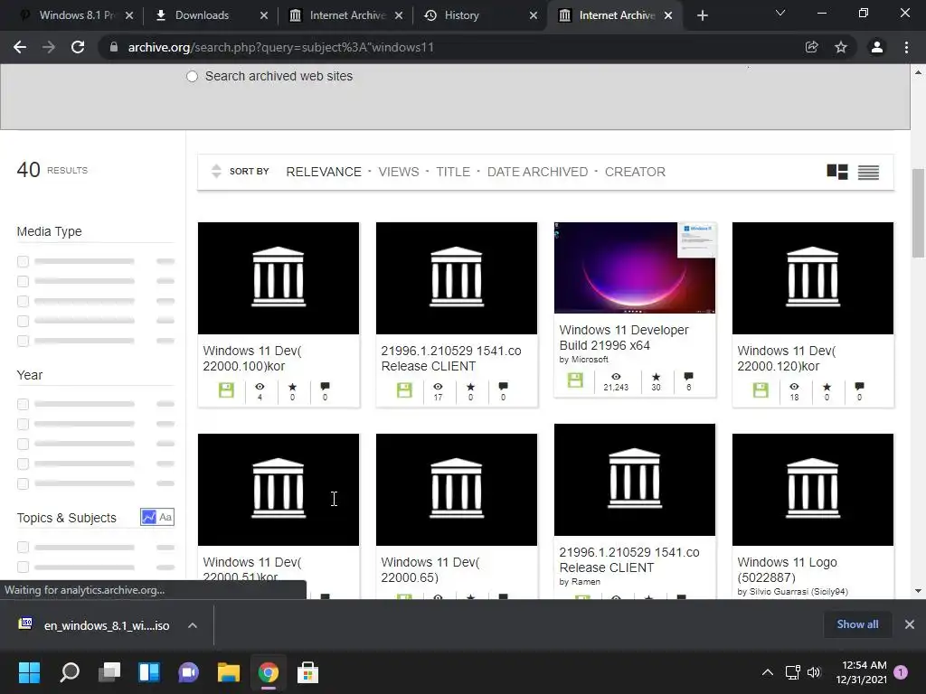Image resolution: width=926 pixels, height=694 pixels.
Task: Open tab search dropdown chevron
Action: coord(780,13)
